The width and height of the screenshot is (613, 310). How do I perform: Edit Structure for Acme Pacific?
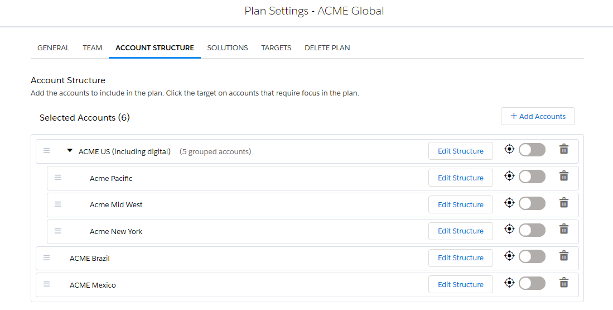click(461, 178)
